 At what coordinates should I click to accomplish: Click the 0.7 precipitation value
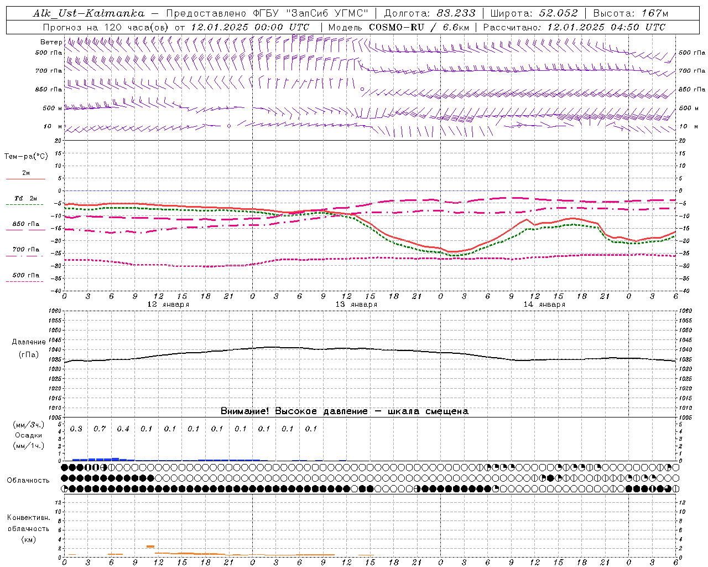click(x=100, y=429)
